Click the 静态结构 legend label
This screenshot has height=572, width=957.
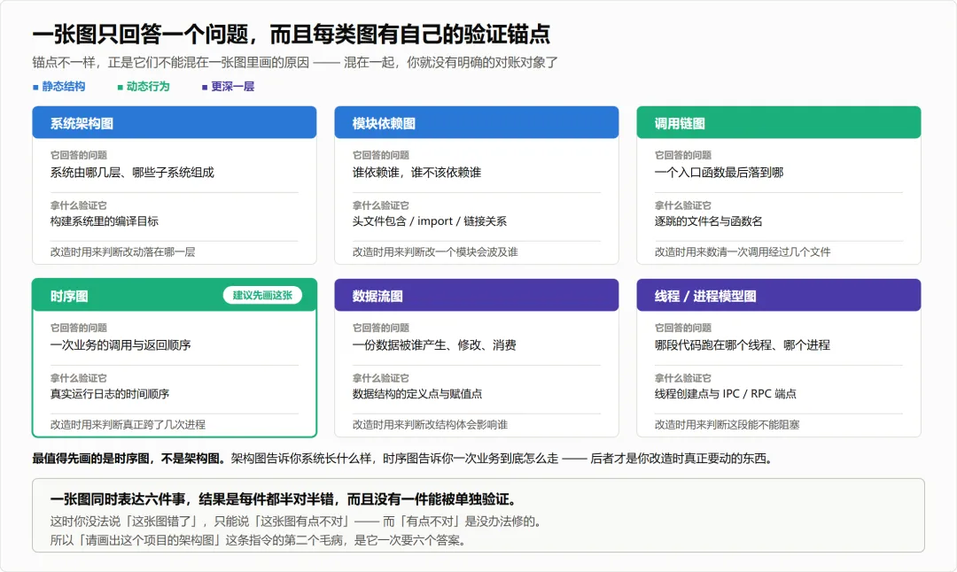(64, 87)
